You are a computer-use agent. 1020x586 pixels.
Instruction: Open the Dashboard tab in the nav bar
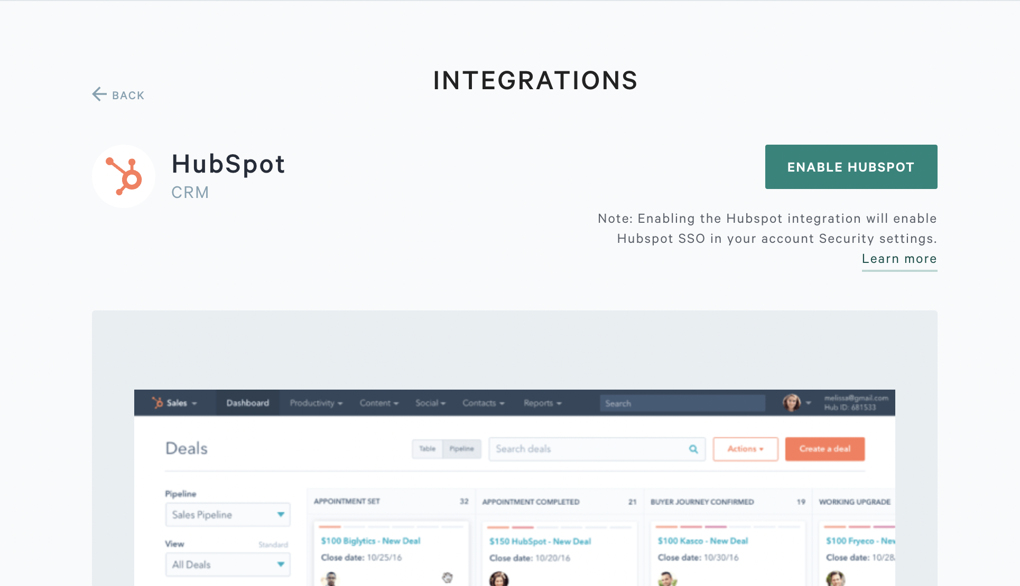(x=247, y=403)
